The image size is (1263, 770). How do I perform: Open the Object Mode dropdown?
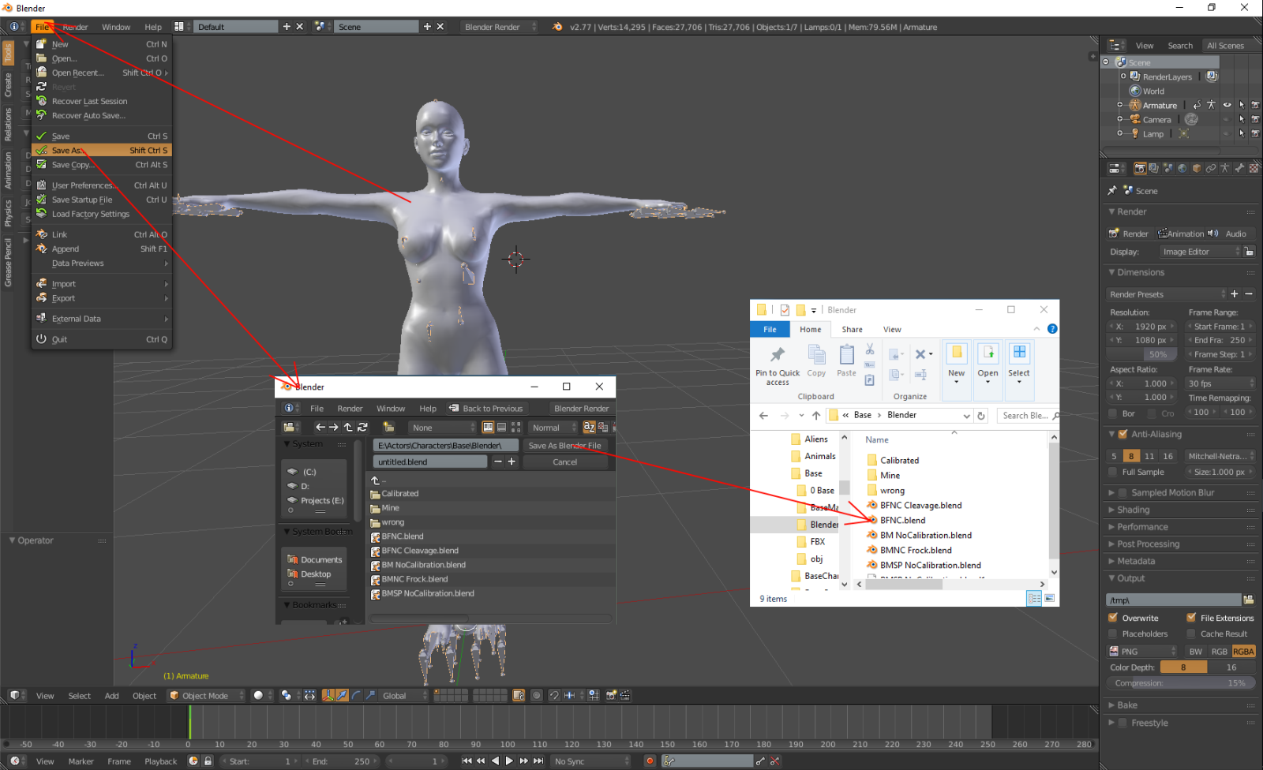point(207,695)
